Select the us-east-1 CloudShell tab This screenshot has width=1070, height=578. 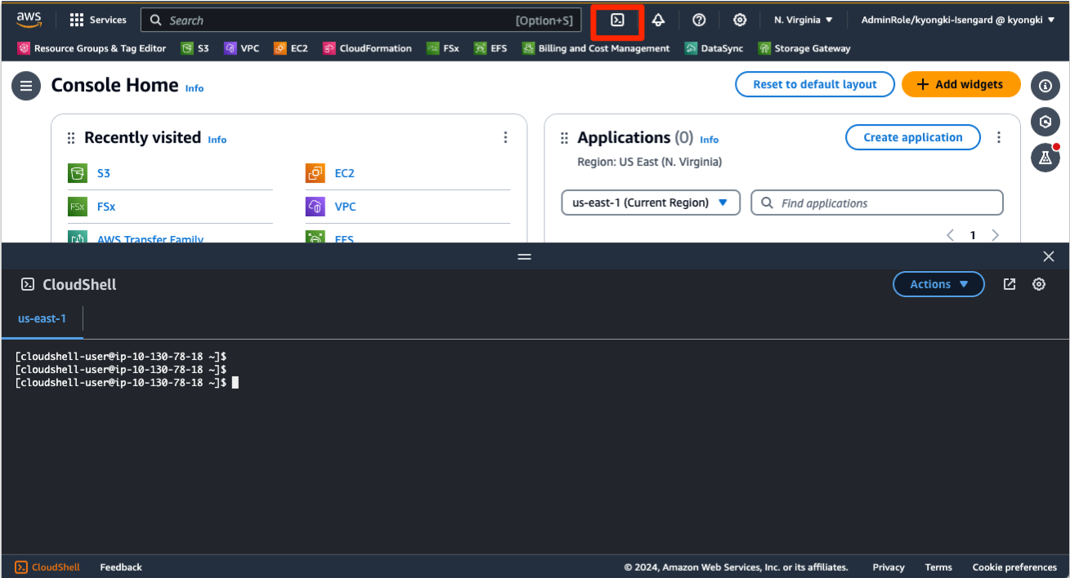42,318
